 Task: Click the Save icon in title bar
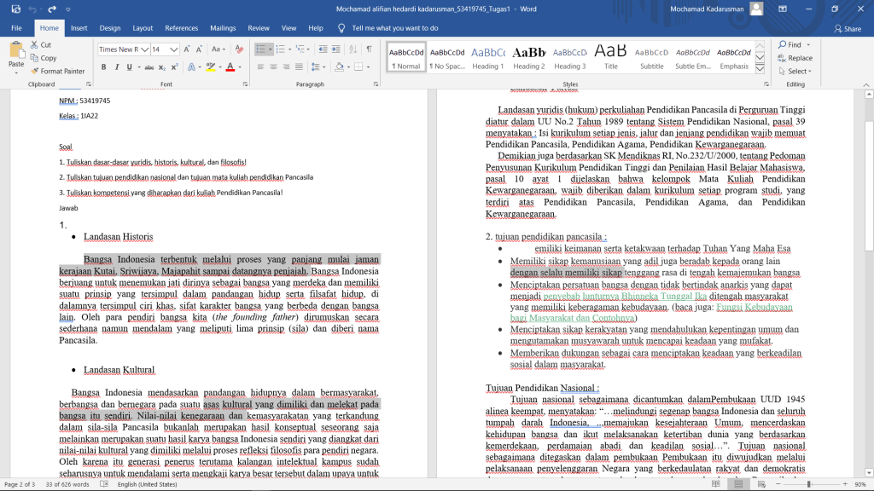tap(16, 9)
